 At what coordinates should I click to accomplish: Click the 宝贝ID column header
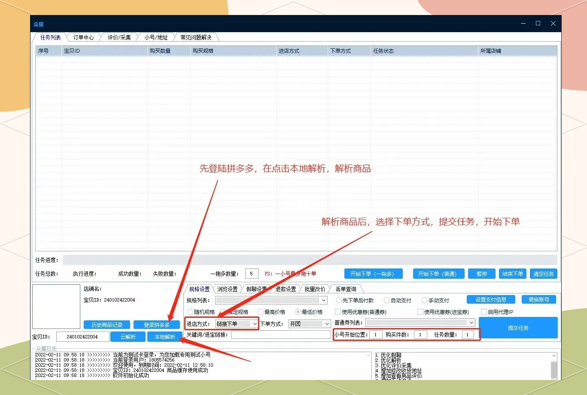point(104,51)
